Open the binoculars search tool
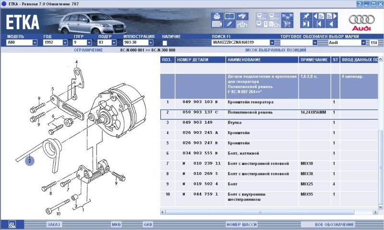Screen dimensions: 384x230 click(242, 16)
